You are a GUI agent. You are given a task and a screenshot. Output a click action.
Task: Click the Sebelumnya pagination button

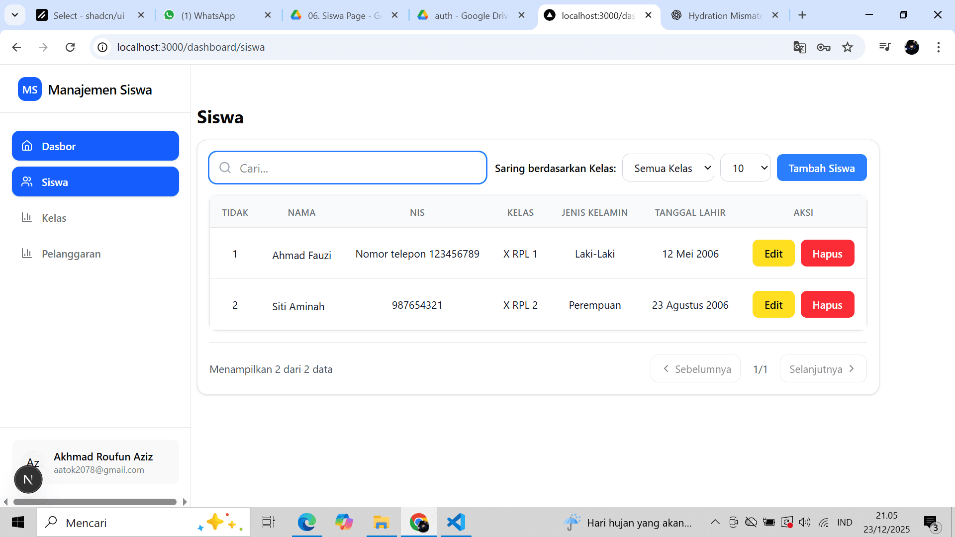pyautogui.click(x=695, y=369)
